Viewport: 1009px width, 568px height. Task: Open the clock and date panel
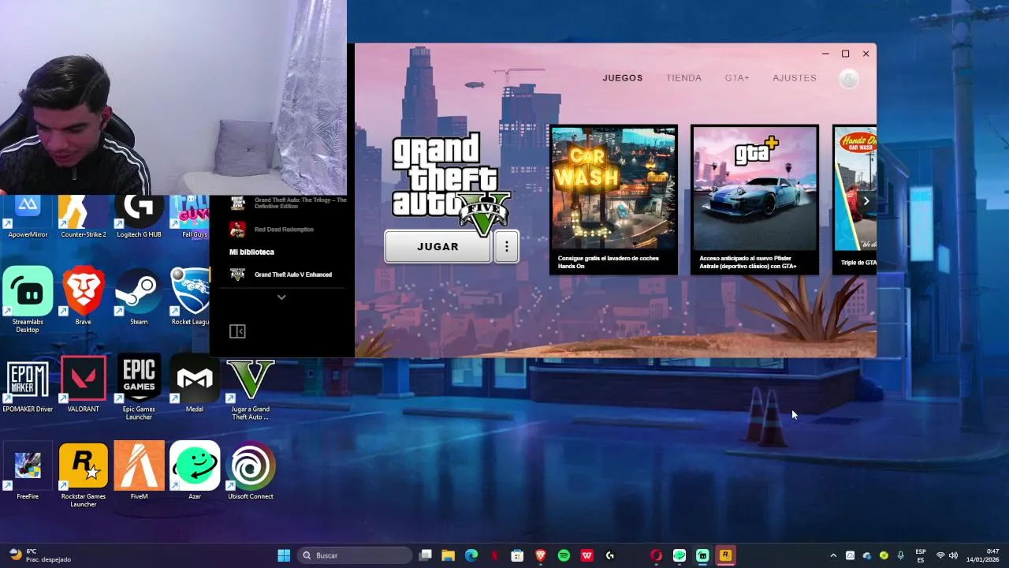click(982, 555)
